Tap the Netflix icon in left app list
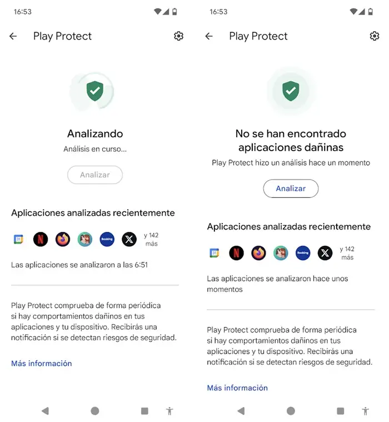The height and width of the screenshot is (422, 389). (x=41, y=239)
